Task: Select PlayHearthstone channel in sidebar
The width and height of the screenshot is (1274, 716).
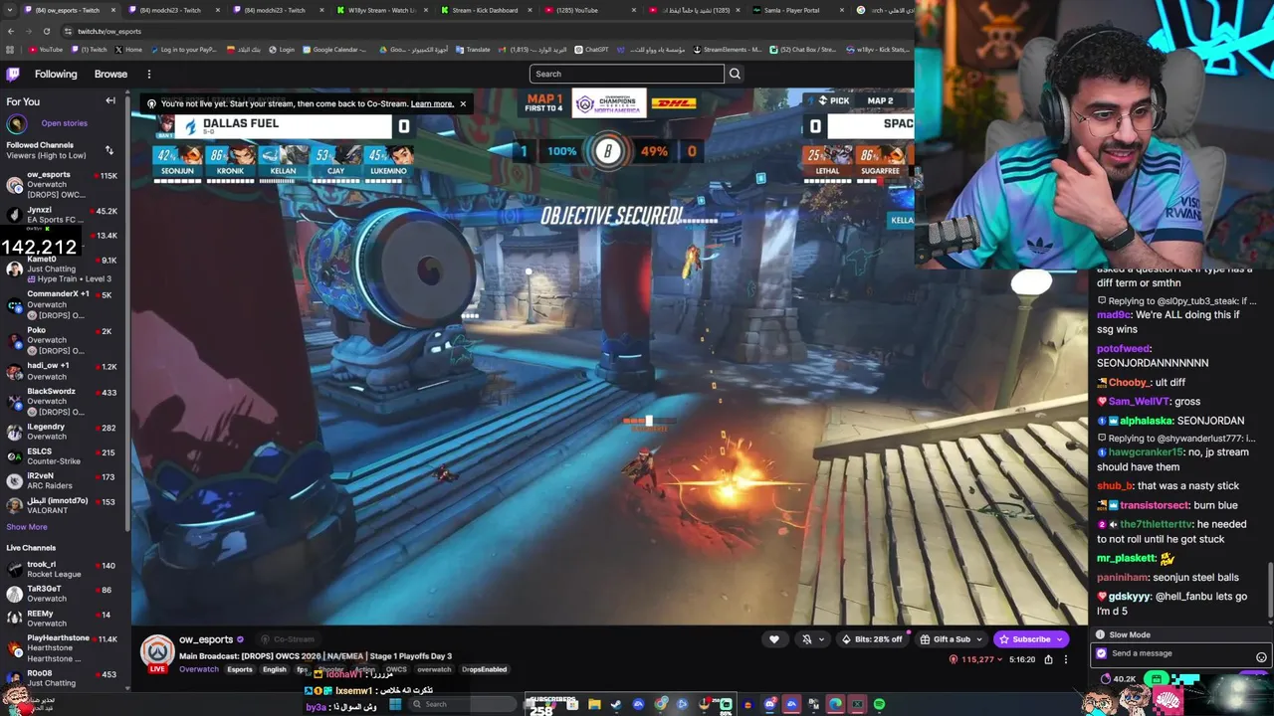Action: (x=63, y=646)
